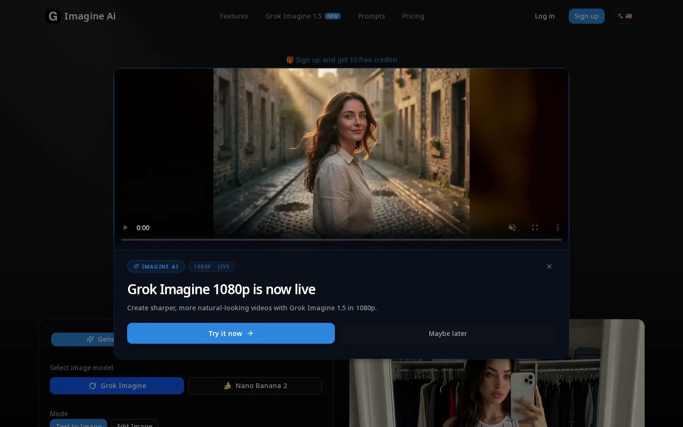Enter fullscreen mode on the video

[535, 228]
